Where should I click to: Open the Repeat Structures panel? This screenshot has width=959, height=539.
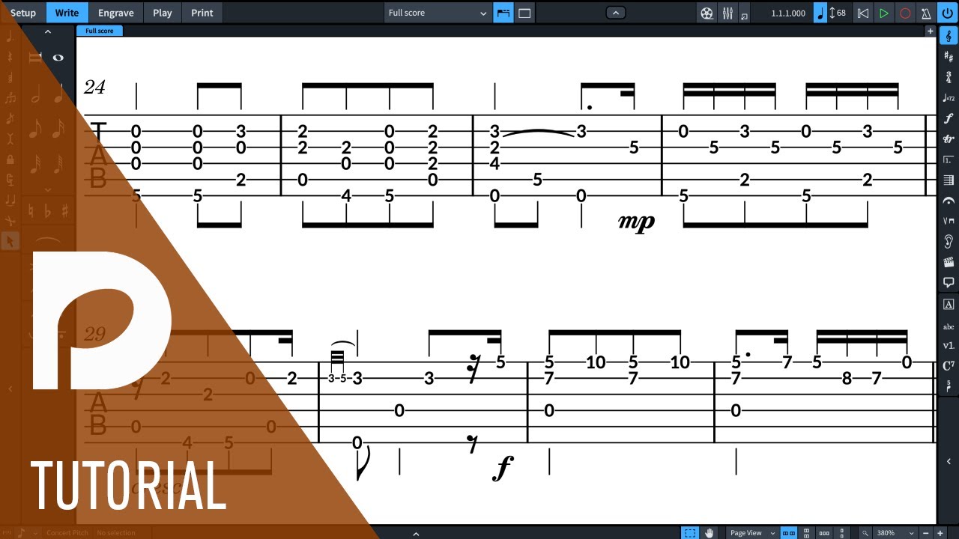point(949,159)
